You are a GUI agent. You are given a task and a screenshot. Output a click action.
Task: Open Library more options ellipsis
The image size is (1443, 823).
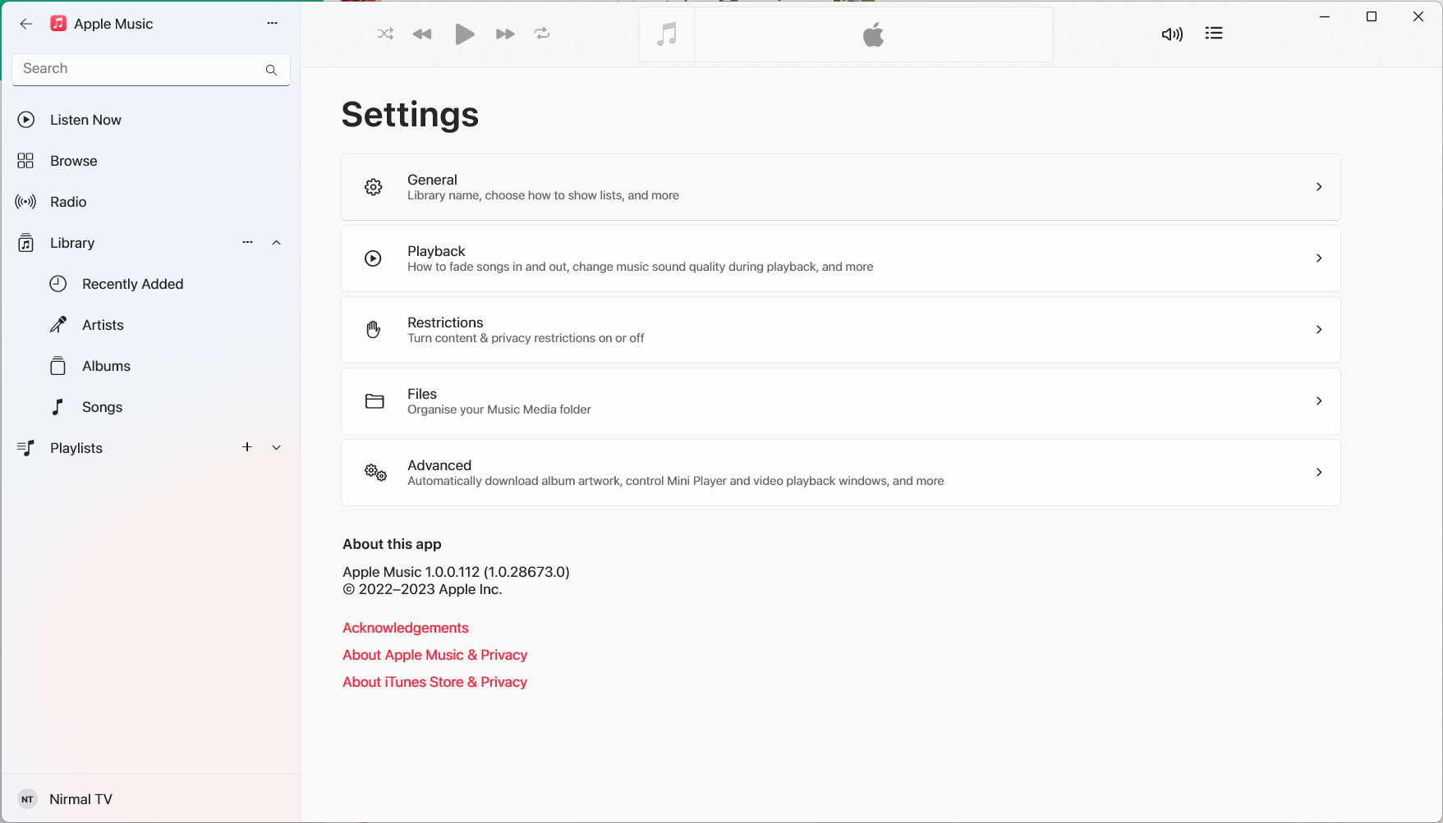point(247,242)
